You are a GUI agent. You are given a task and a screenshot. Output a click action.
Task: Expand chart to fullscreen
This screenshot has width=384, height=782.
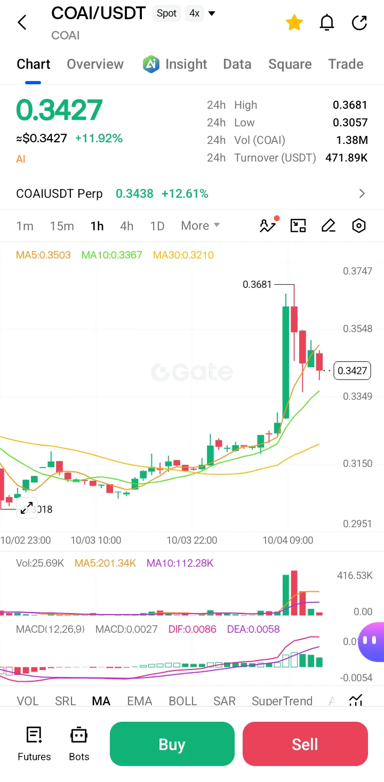click(26, 508)
